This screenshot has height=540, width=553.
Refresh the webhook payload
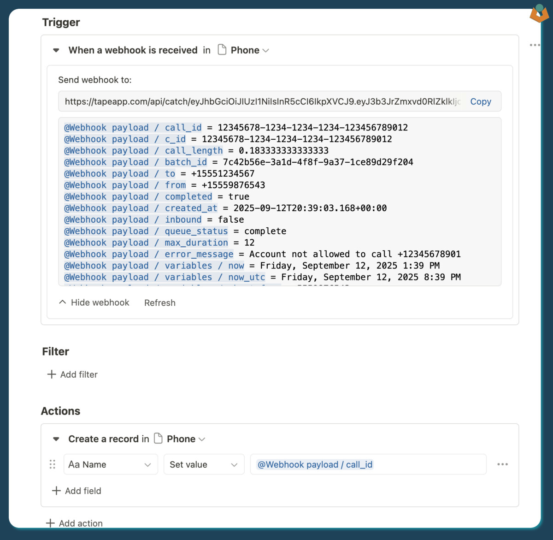tap(159, 303)
